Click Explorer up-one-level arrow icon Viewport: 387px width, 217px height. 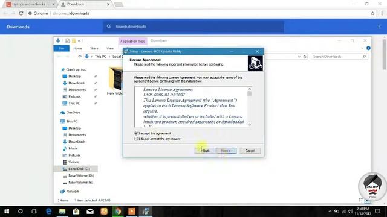pyautogui.click(x=79, y=57)
